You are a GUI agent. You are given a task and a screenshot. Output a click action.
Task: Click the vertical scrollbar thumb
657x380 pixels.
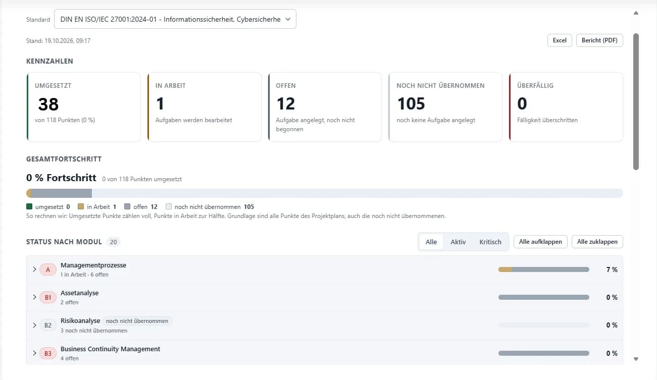pos(636,102)
